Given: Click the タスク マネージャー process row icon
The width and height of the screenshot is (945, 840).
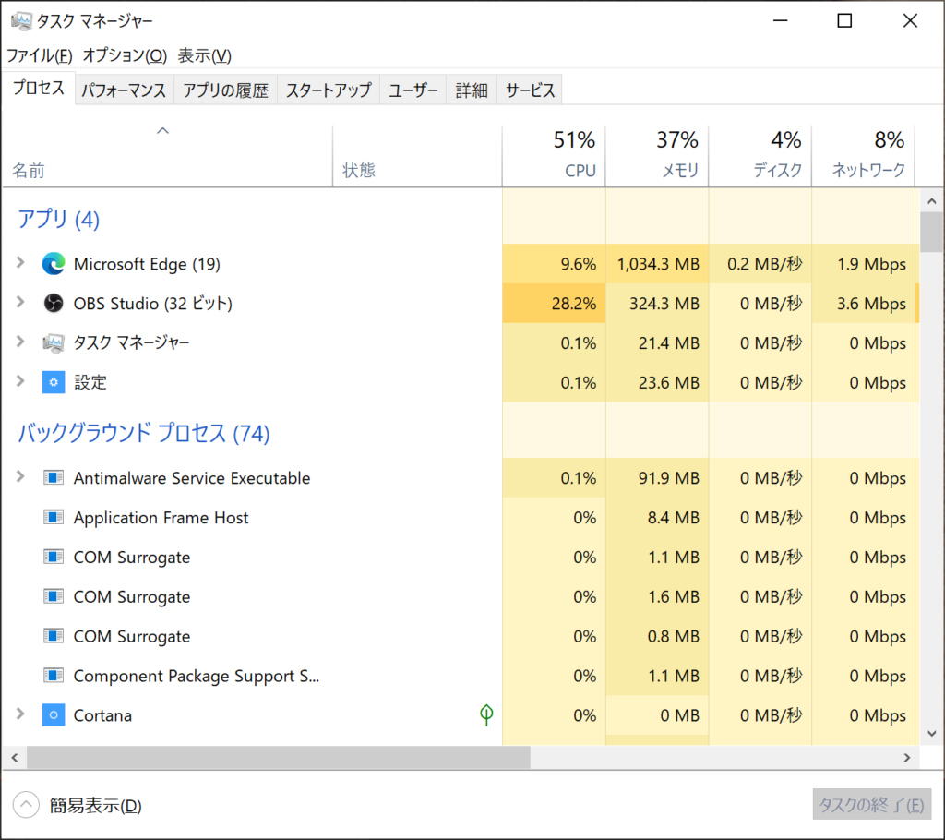Looking at the screenshot, I should point(53,343).
